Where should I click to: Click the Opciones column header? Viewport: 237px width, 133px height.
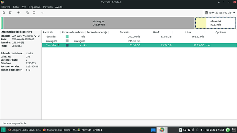221,32
